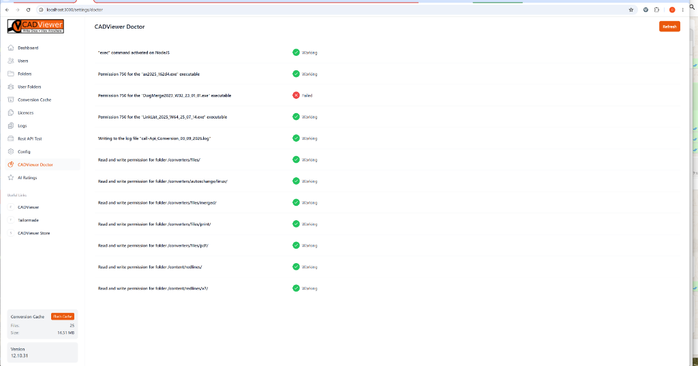Open the CADViewer useful link
The height and width of the screenshot is (366, 698).
coord(28,207)
